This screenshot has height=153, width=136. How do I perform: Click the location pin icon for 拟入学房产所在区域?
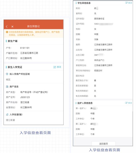tap(7, 74)
